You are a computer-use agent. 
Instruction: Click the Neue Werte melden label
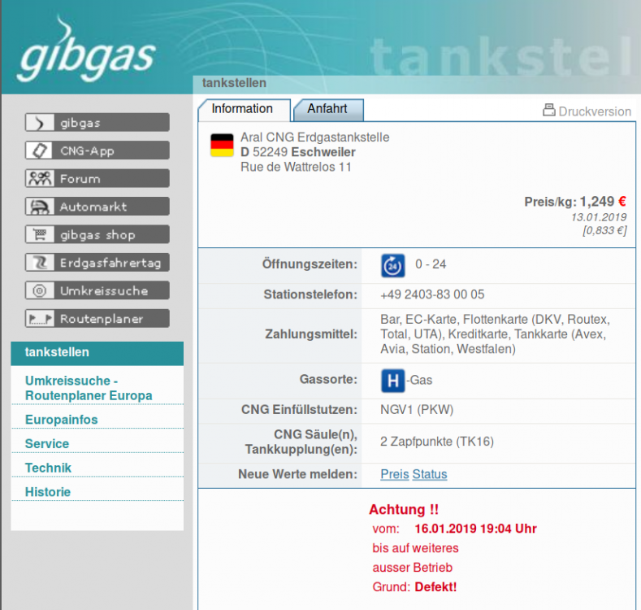click(297, 474)
